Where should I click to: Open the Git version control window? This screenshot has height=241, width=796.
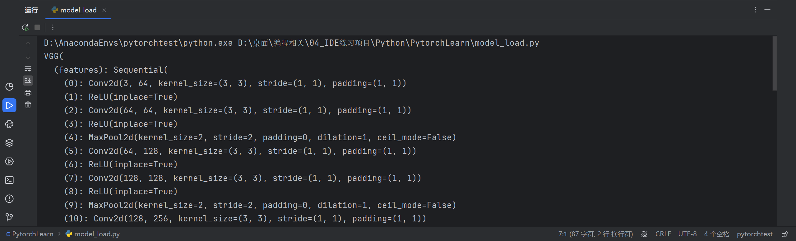click(9, 217)
